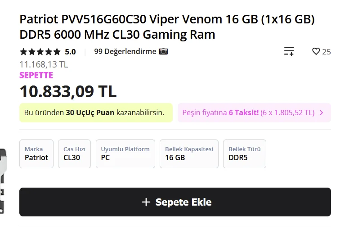Click the product image thumbnail at left edge
340x229 pixels.
(3, 180)
